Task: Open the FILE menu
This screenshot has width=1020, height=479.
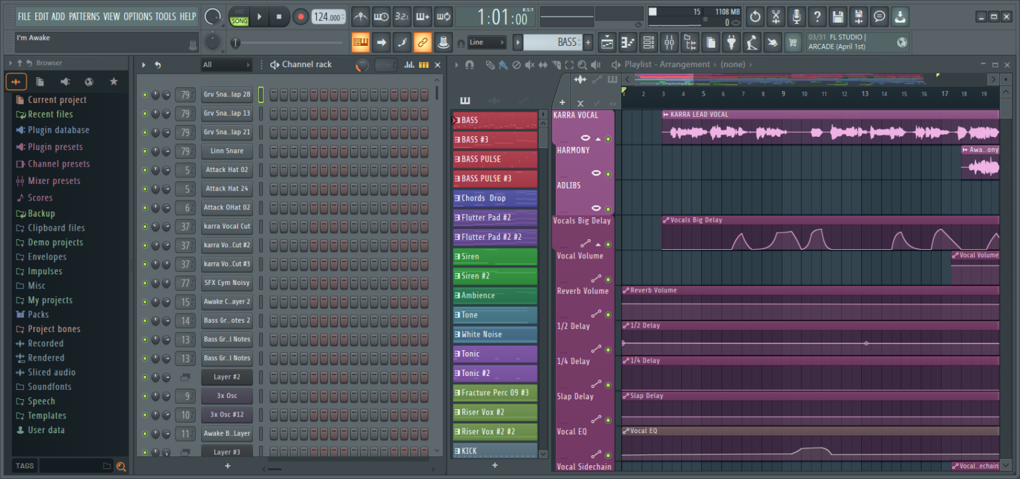Action: 25,17
